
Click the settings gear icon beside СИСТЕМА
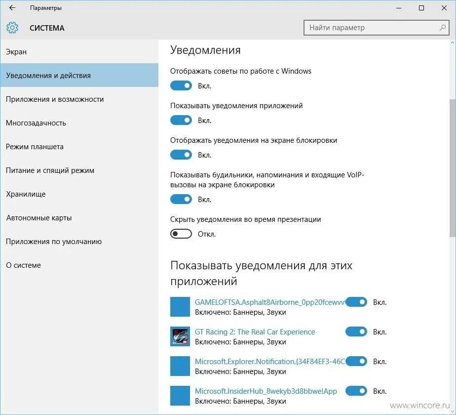(12, 28)
